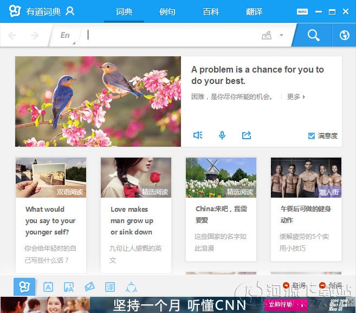Share the daily sentence with share icon

click(247, 135)
